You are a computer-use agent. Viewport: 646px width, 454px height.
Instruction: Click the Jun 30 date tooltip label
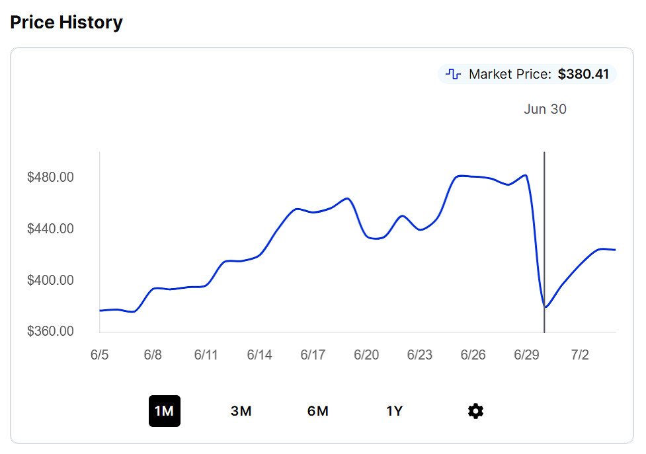click(x=545, y=109)
